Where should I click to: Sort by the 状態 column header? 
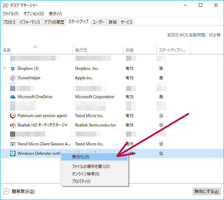[140, 50]
